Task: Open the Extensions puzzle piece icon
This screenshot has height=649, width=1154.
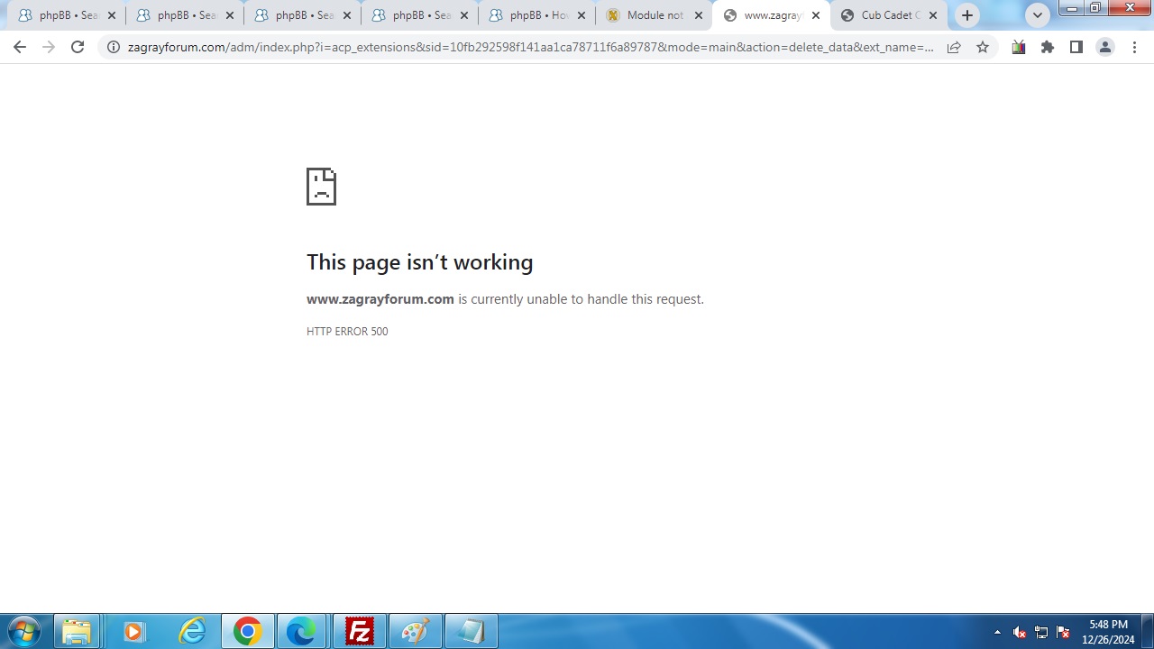Action: [x=1048, y=48]
